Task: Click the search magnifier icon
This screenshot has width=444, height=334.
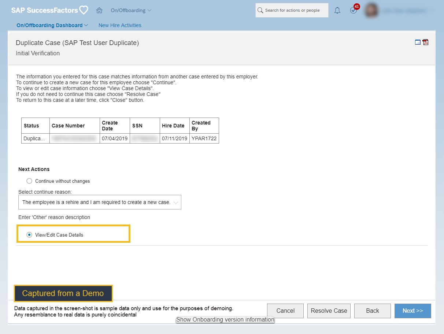Action: point(260,10)
